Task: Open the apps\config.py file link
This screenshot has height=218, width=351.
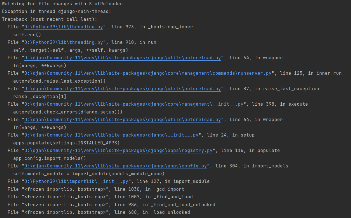Action: (x=116, y=166)
